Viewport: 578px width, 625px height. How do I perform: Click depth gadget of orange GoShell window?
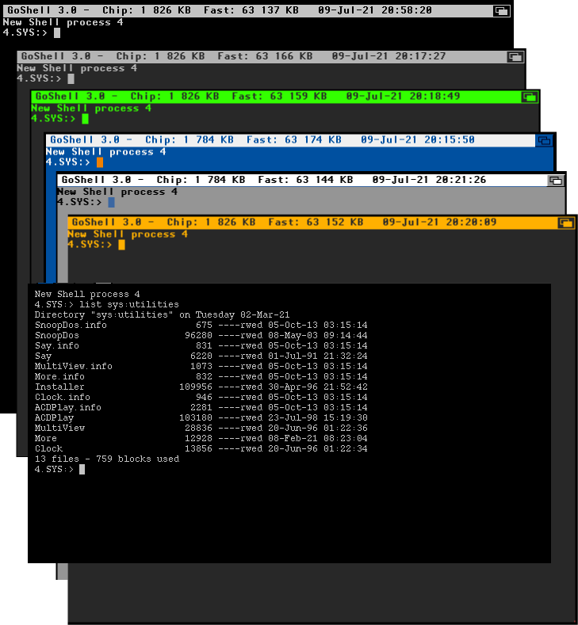pos(566,223)
